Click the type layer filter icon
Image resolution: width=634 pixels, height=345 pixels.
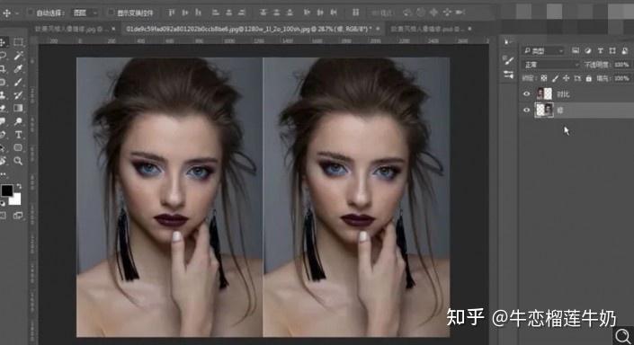point(601,50)
